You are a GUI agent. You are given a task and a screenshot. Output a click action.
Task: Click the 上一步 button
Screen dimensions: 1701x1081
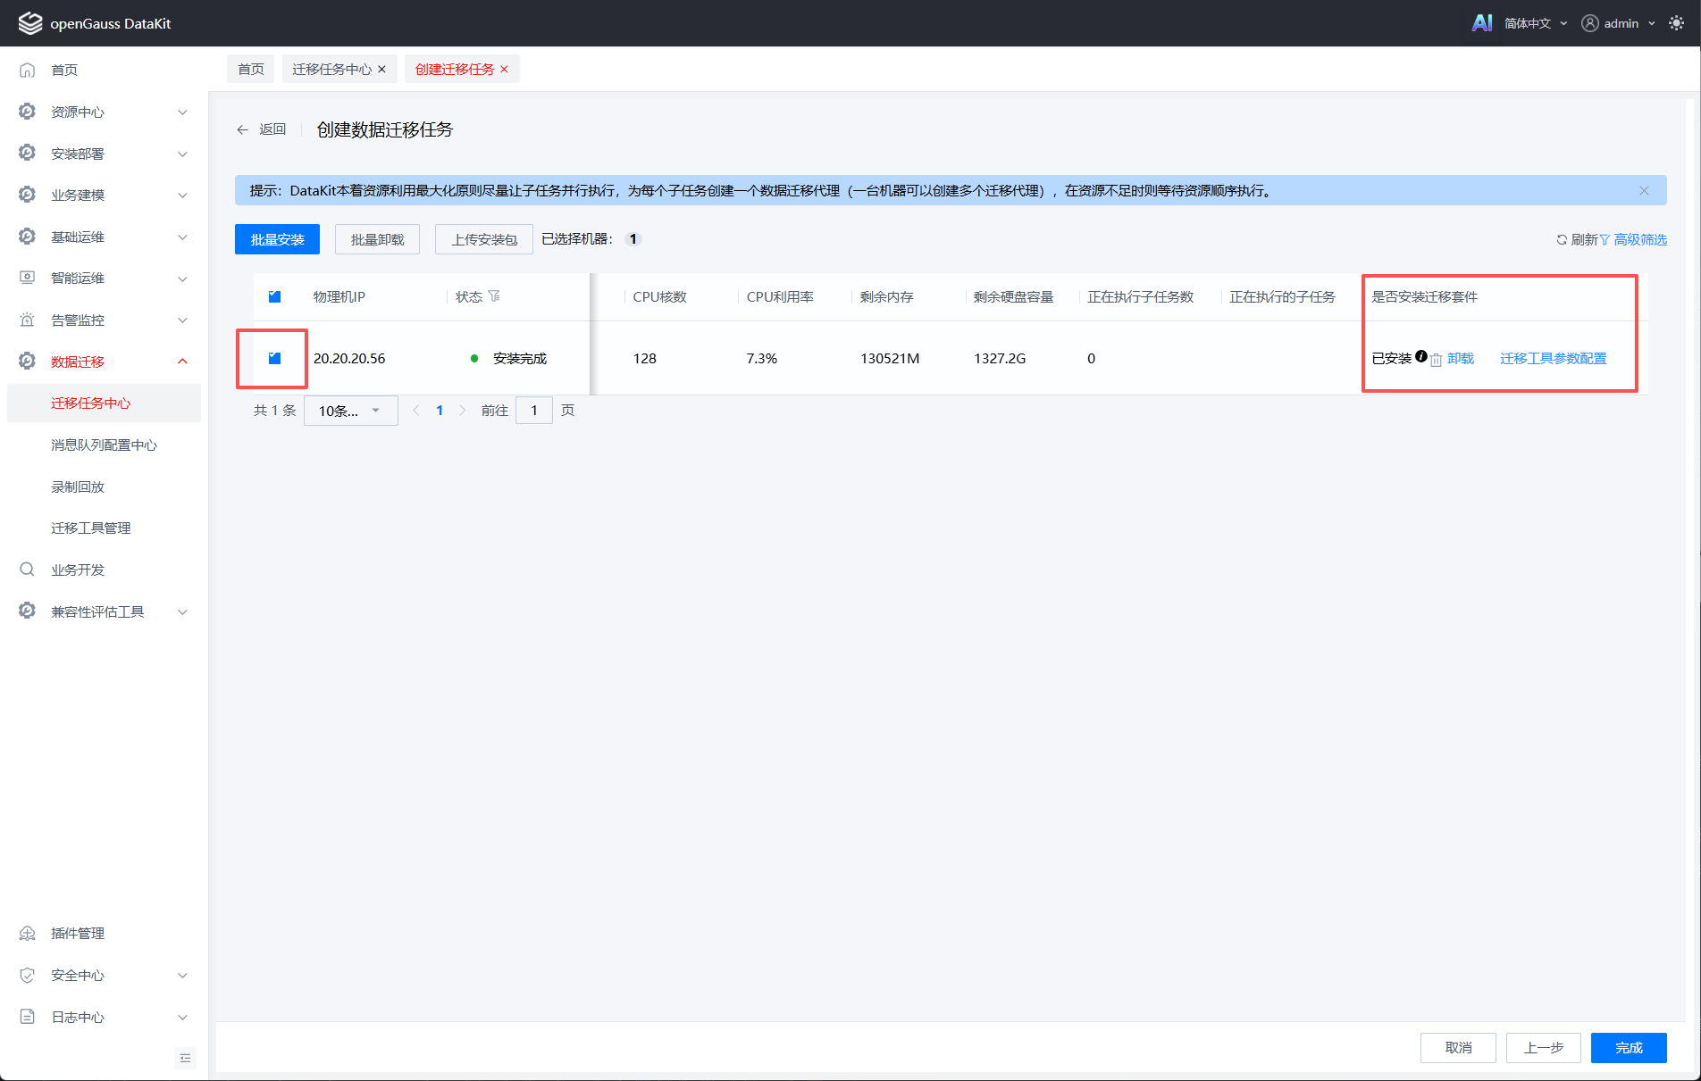tap(1543, 1047)
